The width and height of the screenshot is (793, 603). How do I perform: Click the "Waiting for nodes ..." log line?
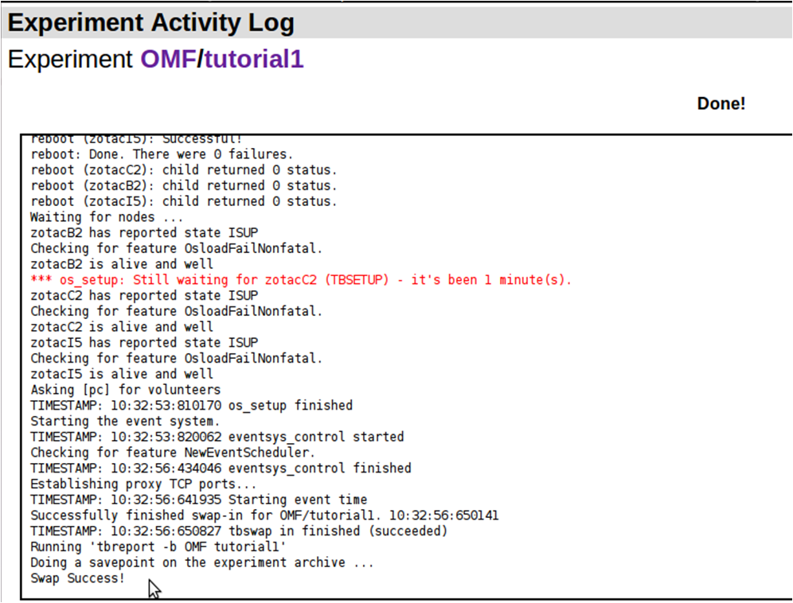point(107,217)
